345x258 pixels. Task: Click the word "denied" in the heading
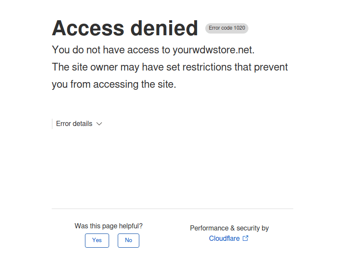coord(164,28)
